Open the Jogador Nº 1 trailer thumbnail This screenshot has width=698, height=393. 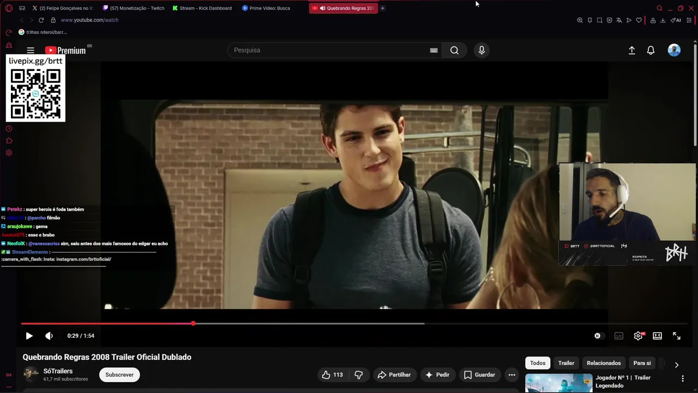pos(558,383)
